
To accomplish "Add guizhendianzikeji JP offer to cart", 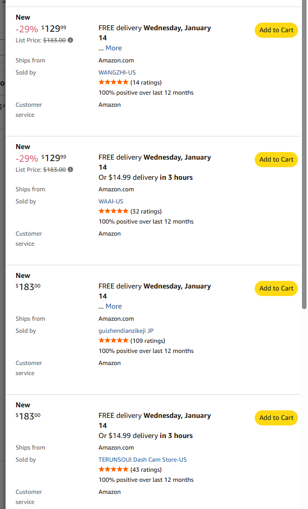I will point(276,288).
